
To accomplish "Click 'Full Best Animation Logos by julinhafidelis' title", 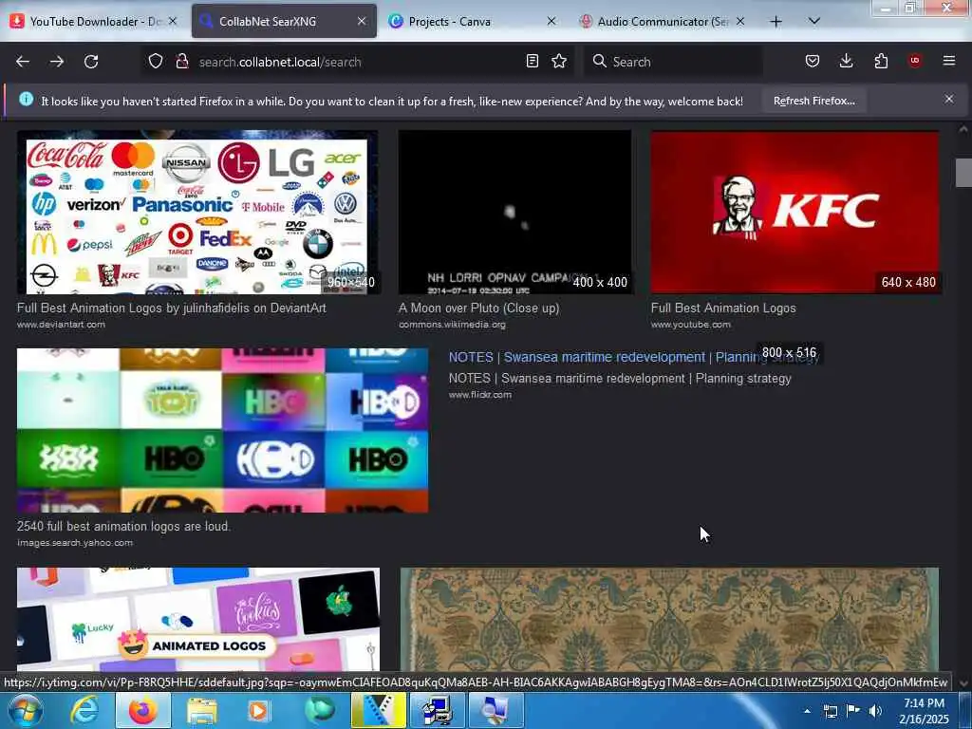I will pyautogui.click(x=171, y=308).
